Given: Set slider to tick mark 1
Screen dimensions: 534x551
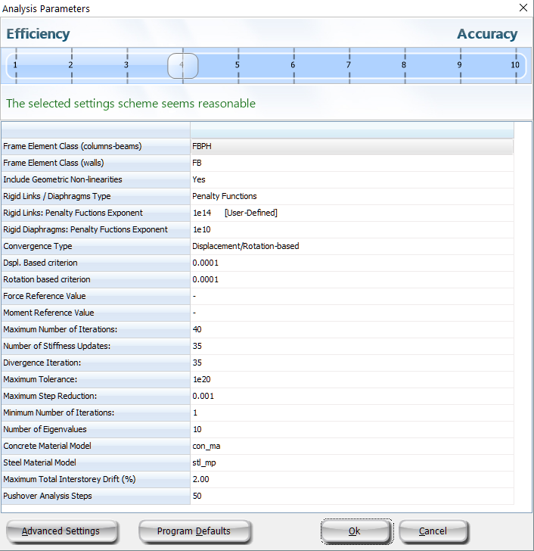Looking at the screenshot, I should click(15, 65).
